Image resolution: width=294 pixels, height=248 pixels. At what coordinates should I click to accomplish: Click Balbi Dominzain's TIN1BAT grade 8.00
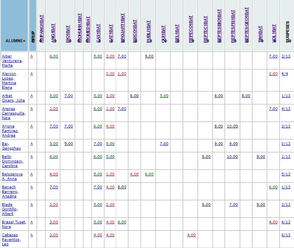261,157
